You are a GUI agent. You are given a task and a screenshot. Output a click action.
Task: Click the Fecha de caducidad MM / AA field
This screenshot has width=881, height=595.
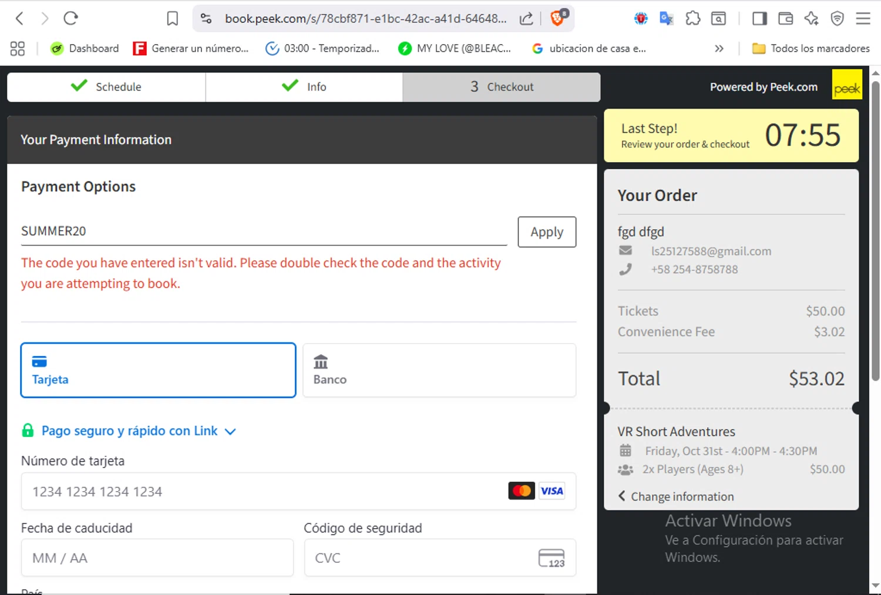[157, 558]
